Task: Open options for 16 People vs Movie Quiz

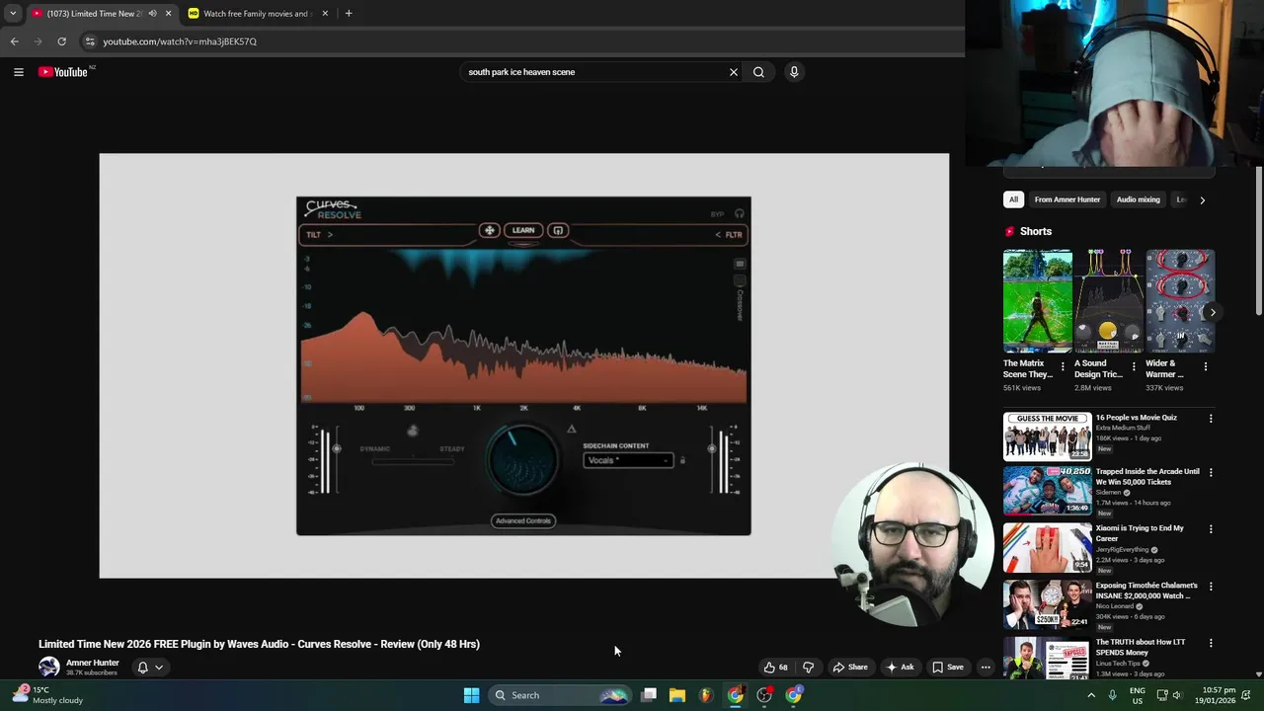Action: (x=1211, y=419)
